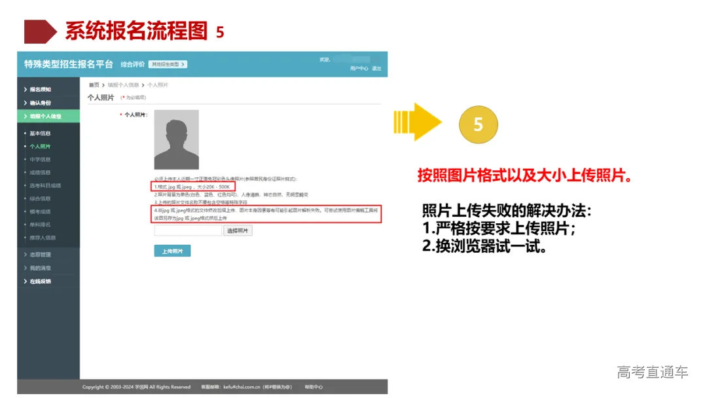Viewport: 707px width, 398px height.
Task: Expand the 报名须知 sidebar section
Action: 41,89
